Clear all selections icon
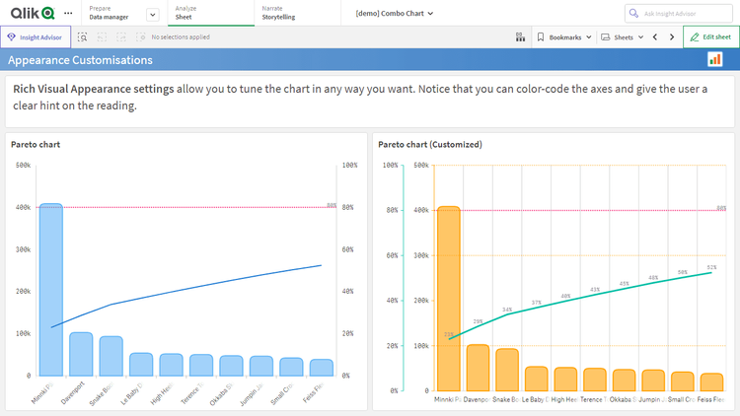Image resolution: width=740 pixels, height=416 pixels. pyautogui.click(x=141, y=36)
